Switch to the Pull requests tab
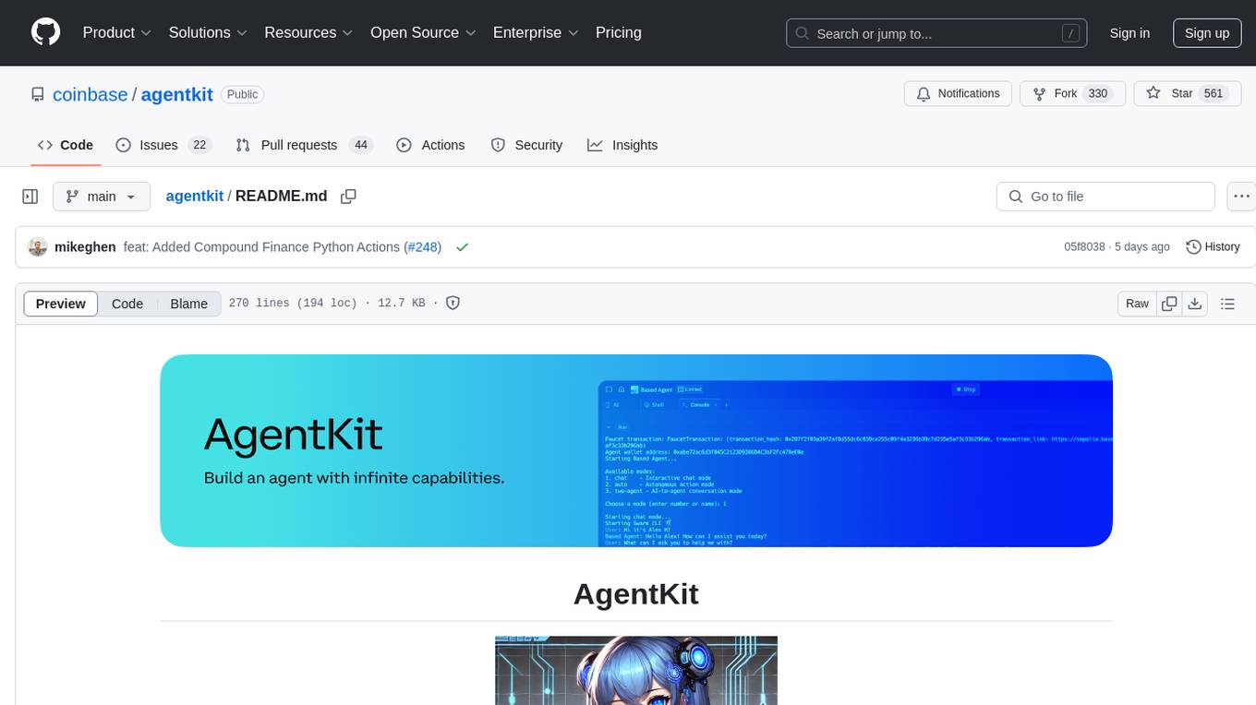 pyautogui.click(x=303, y=145)
